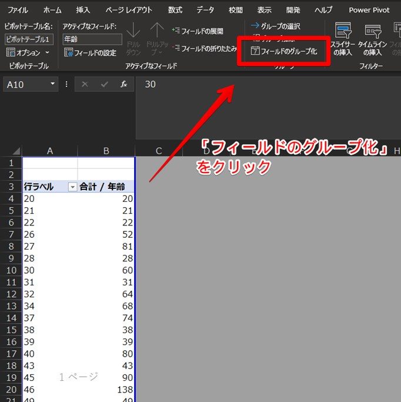The image size is (401, 402).
Task: Select cell A10 containing 30
Action: (50, 270)
